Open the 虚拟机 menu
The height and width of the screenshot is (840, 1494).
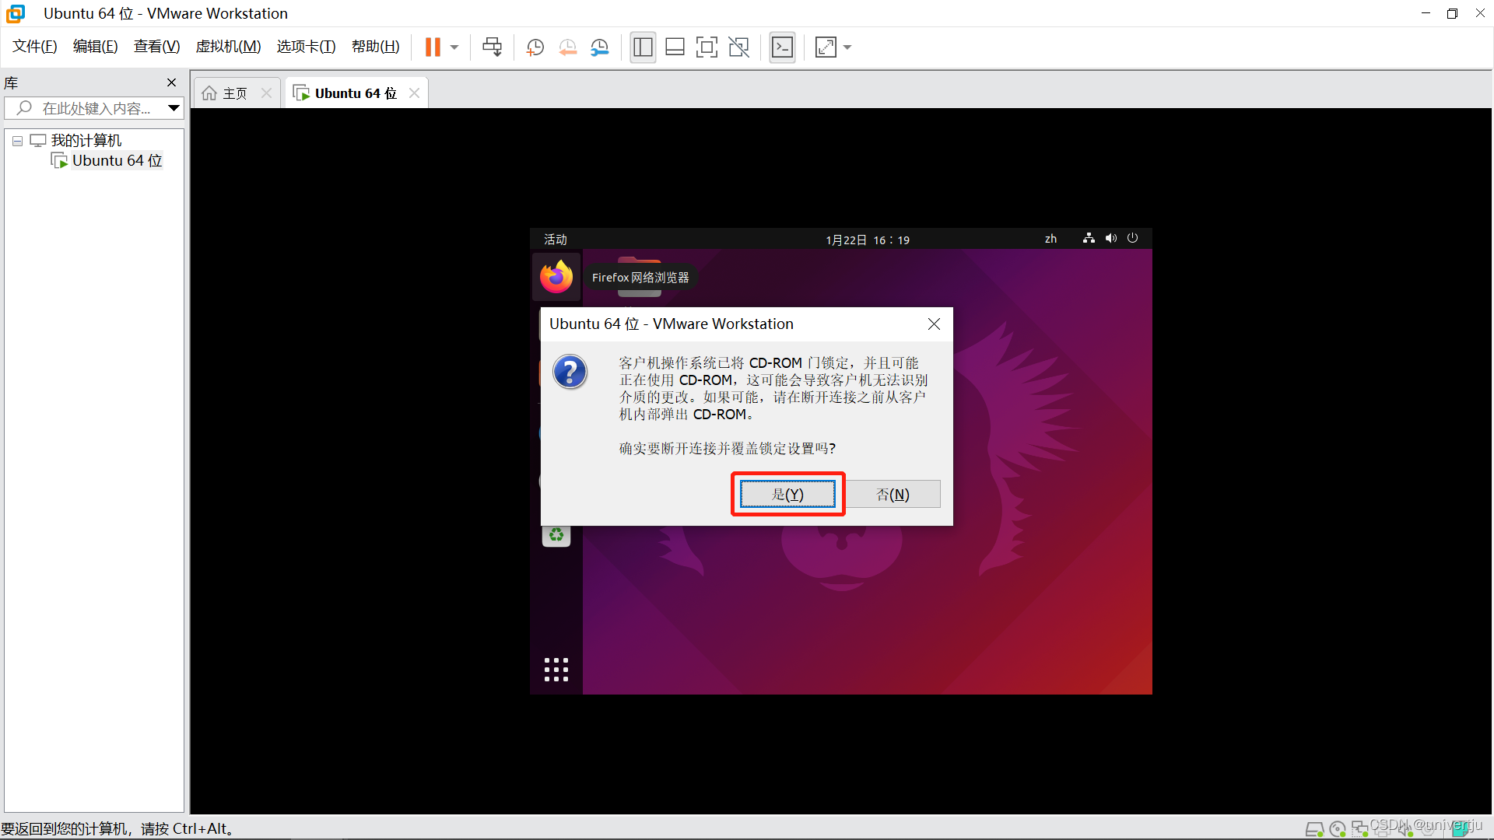[228, 46]
